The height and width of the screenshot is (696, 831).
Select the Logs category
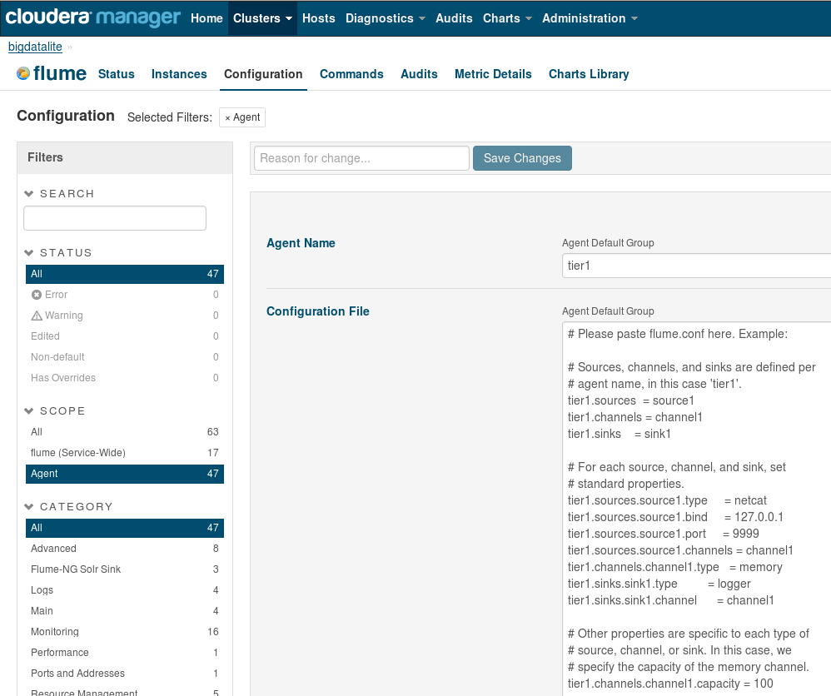coord(125,590)
